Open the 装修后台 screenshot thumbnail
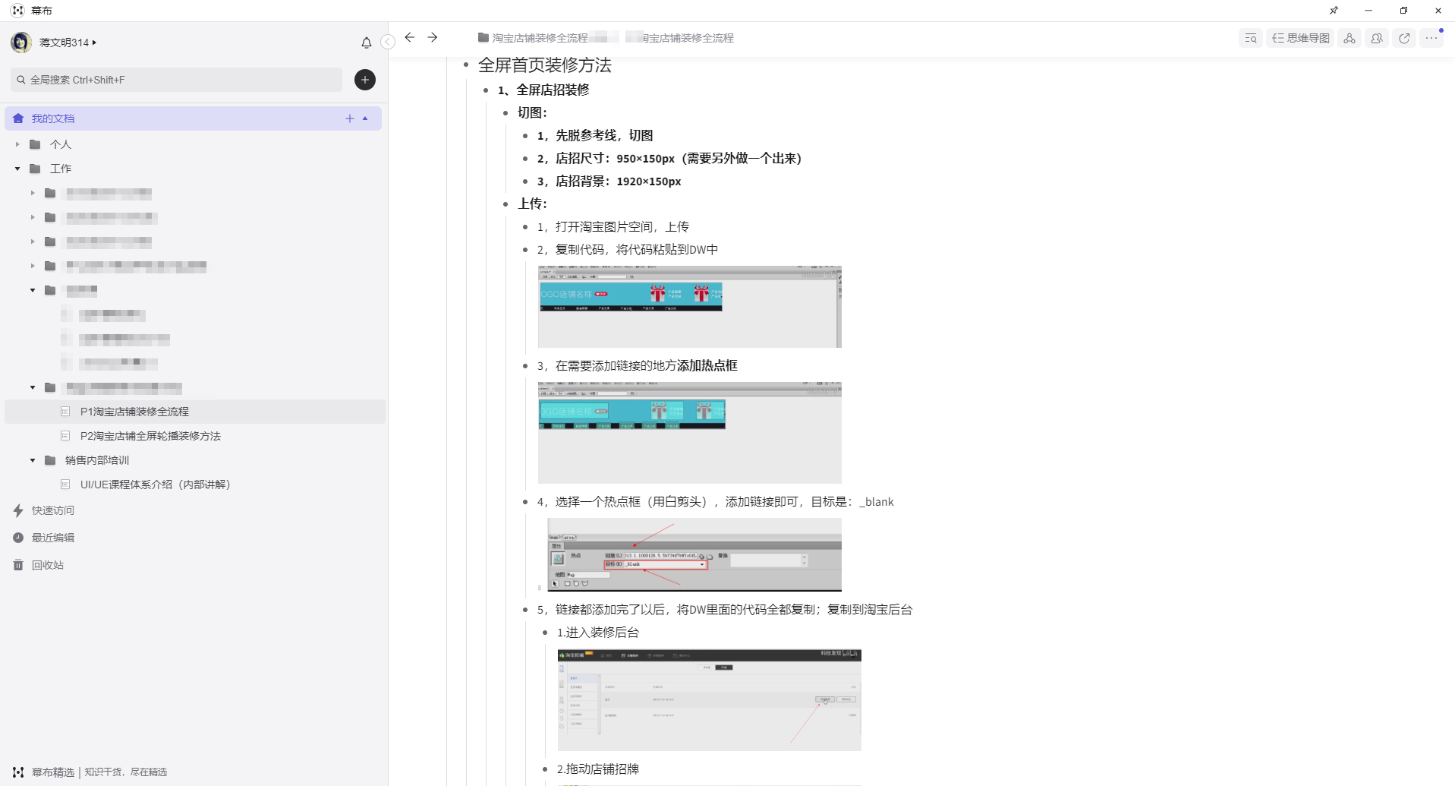Screen dimensions: 1455x786 (710, 700)
